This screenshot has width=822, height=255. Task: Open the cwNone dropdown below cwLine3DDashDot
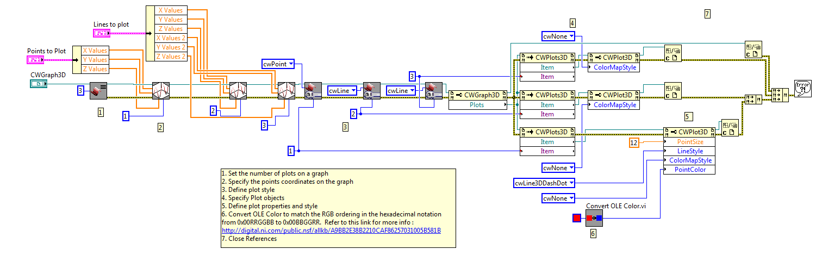point(558,199)
